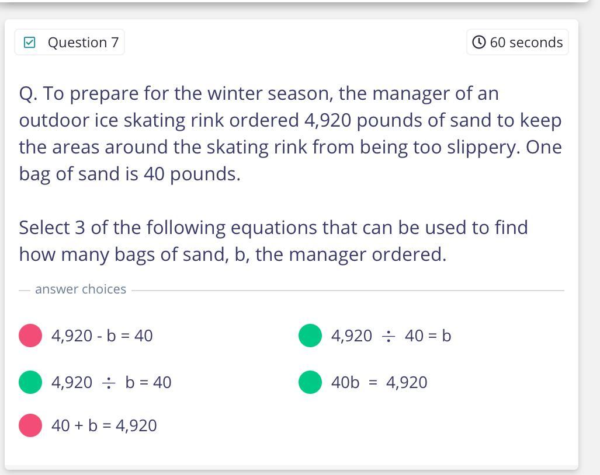Pick the green circle next to 40b = 4,920
600x475 pixels.
click(310, 382)
